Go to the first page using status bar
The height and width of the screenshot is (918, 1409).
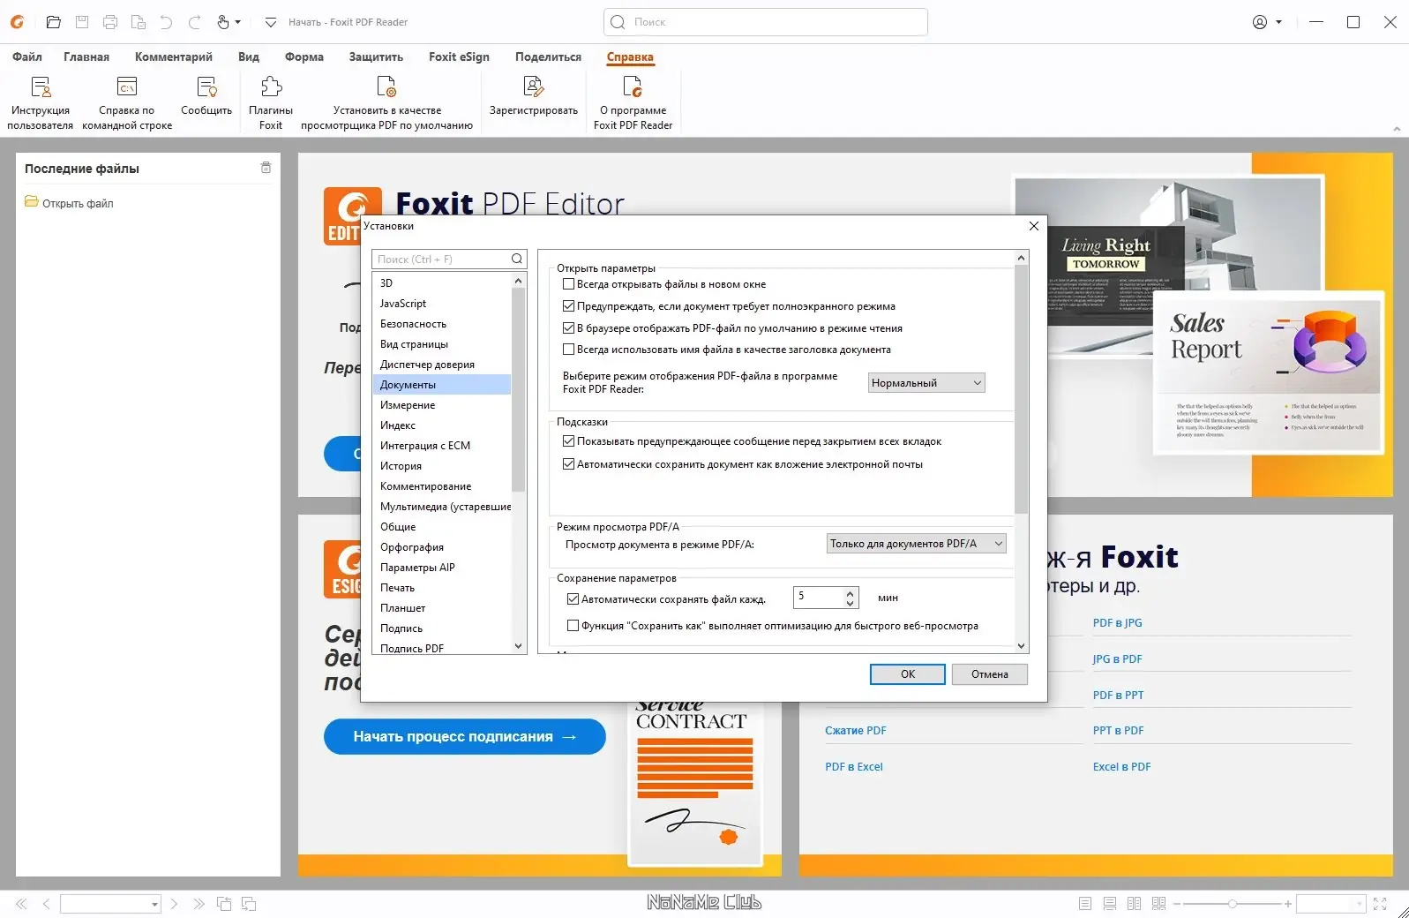coord(21,904)
